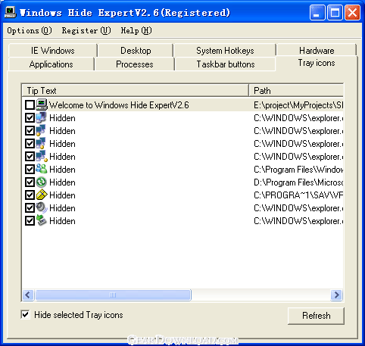Click explorer path in the last list row
The image size is (365, 346).
tap(298, 221)
